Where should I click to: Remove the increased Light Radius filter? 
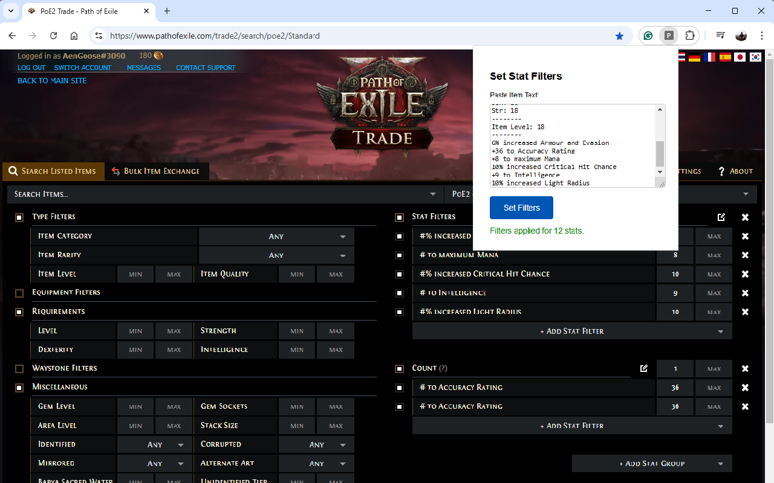(x=745, y=312)
